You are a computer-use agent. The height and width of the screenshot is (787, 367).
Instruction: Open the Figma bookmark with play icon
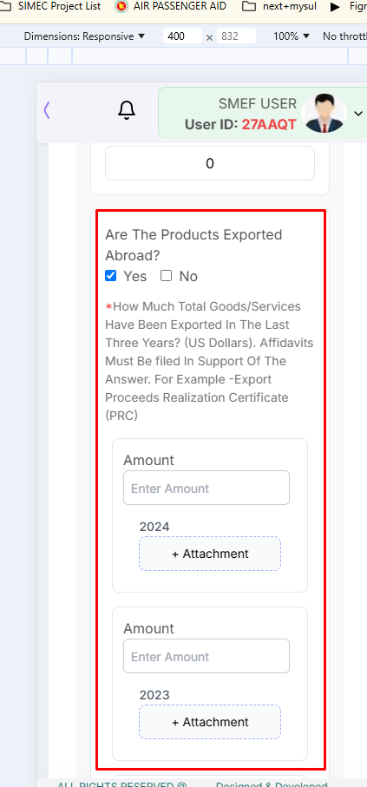348,7
